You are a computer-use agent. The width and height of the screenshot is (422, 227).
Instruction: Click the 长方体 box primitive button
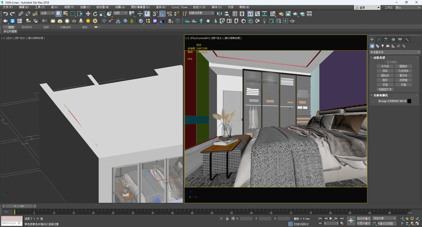click(385, 66)
